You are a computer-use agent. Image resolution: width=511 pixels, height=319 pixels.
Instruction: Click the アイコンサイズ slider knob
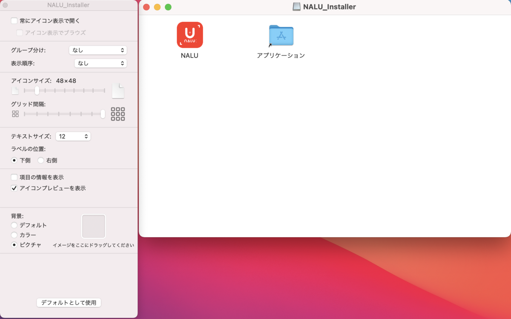(37, 90)
